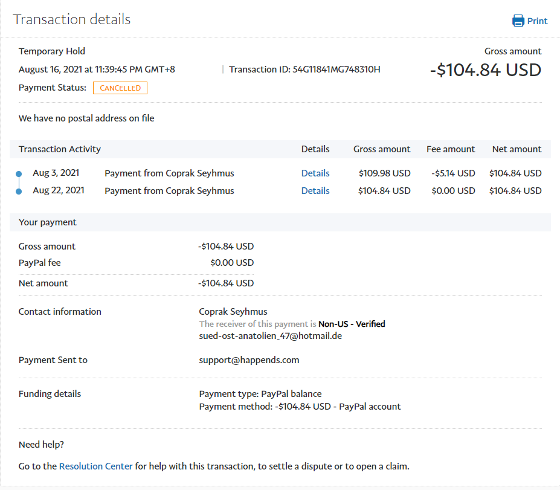This screenshot has width=560, height=490.
Task: Click the large -$104.84 USD gross amount
Action: coord(485,70)
